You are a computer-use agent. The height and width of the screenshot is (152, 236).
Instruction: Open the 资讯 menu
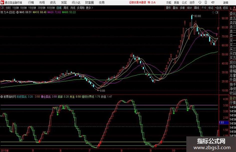click(53, 2)
